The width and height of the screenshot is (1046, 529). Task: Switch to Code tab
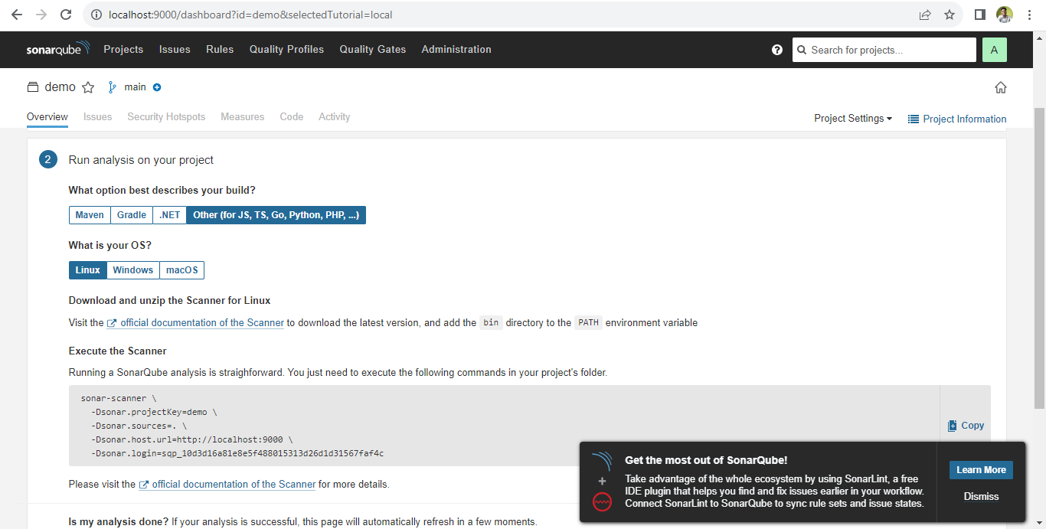pos(292,117)
